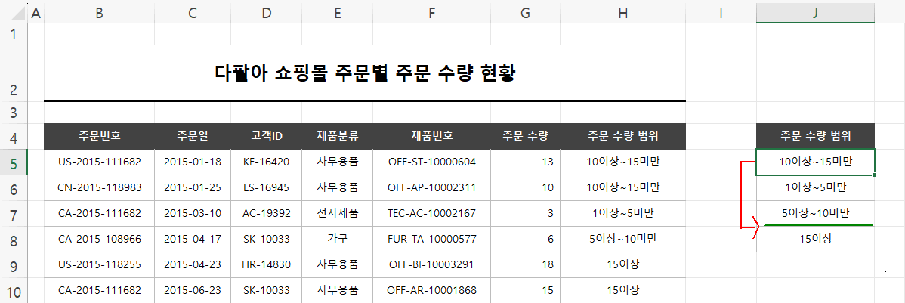Select product cell OFF-ST-10000604

431,162
